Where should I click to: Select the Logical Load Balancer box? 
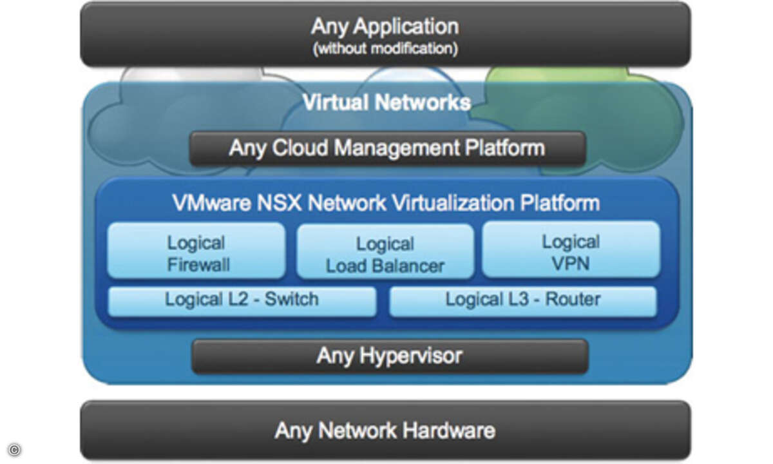click(385, 252)
